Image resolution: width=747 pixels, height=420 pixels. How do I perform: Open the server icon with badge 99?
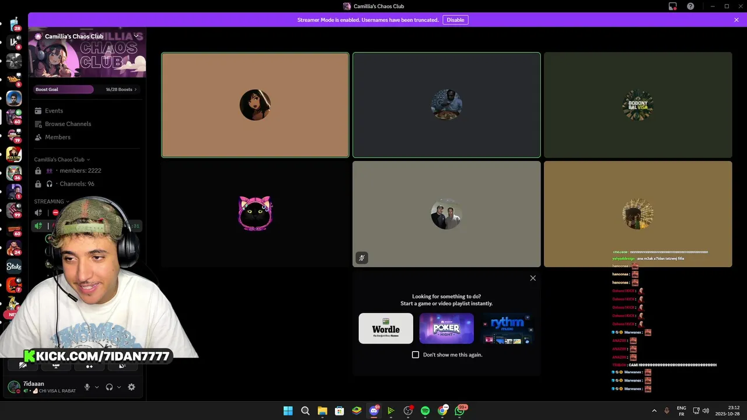click(x=14, y=210)
